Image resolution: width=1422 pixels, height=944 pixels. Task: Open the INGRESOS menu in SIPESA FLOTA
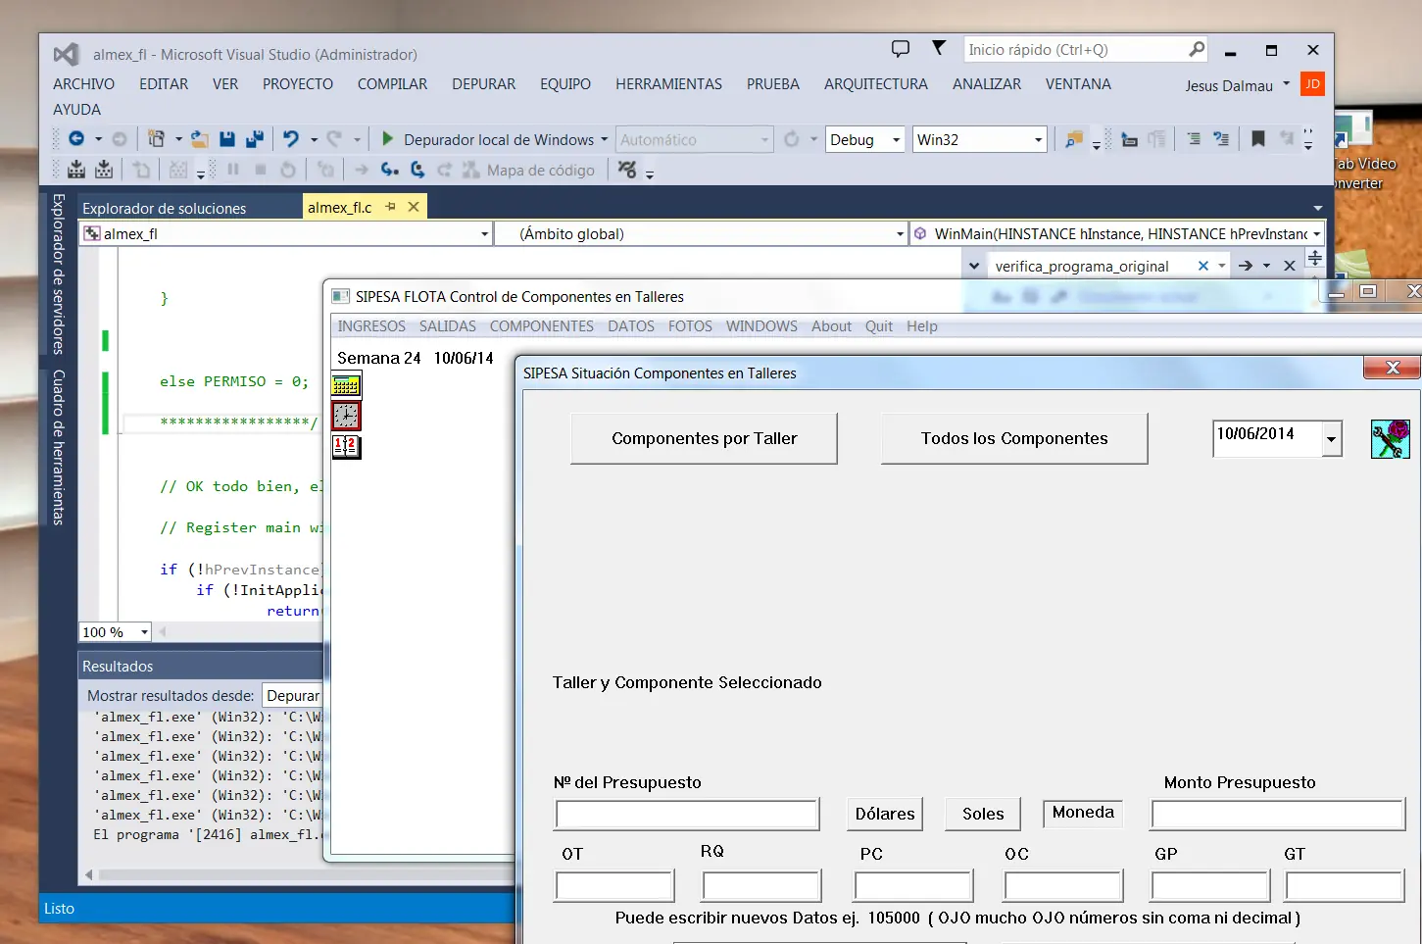click(x=371, y=326)
